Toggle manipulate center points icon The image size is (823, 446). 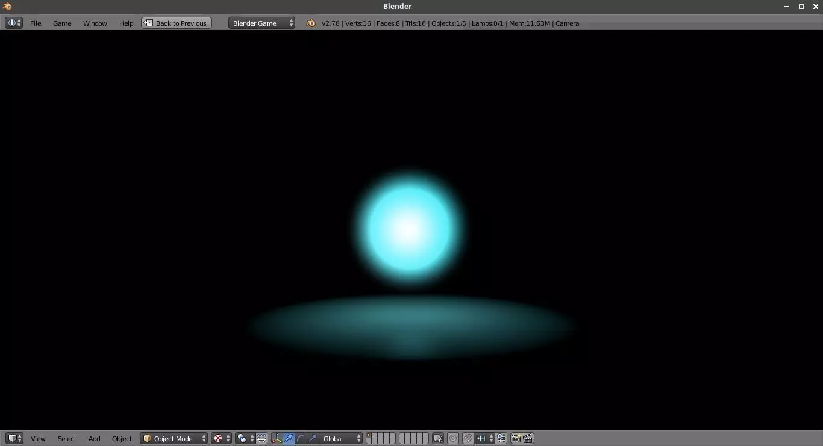click(261, 438)
